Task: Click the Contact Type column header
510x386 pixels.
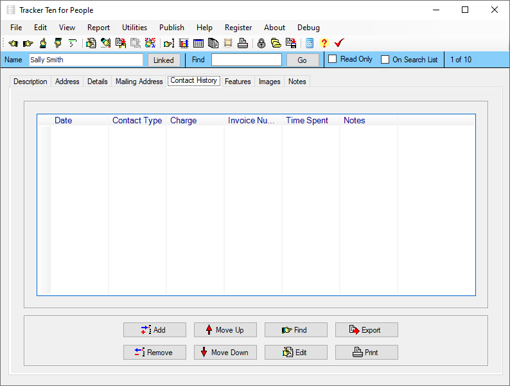Action: coord(137,120)
